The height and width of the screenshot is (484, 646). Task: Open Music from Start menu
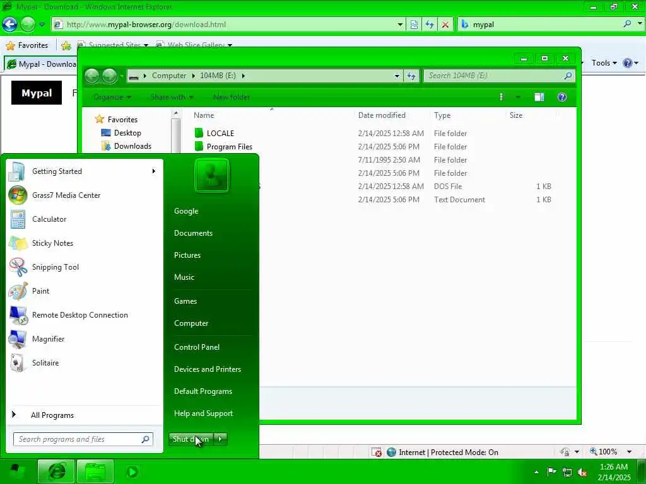click(184, 277)
